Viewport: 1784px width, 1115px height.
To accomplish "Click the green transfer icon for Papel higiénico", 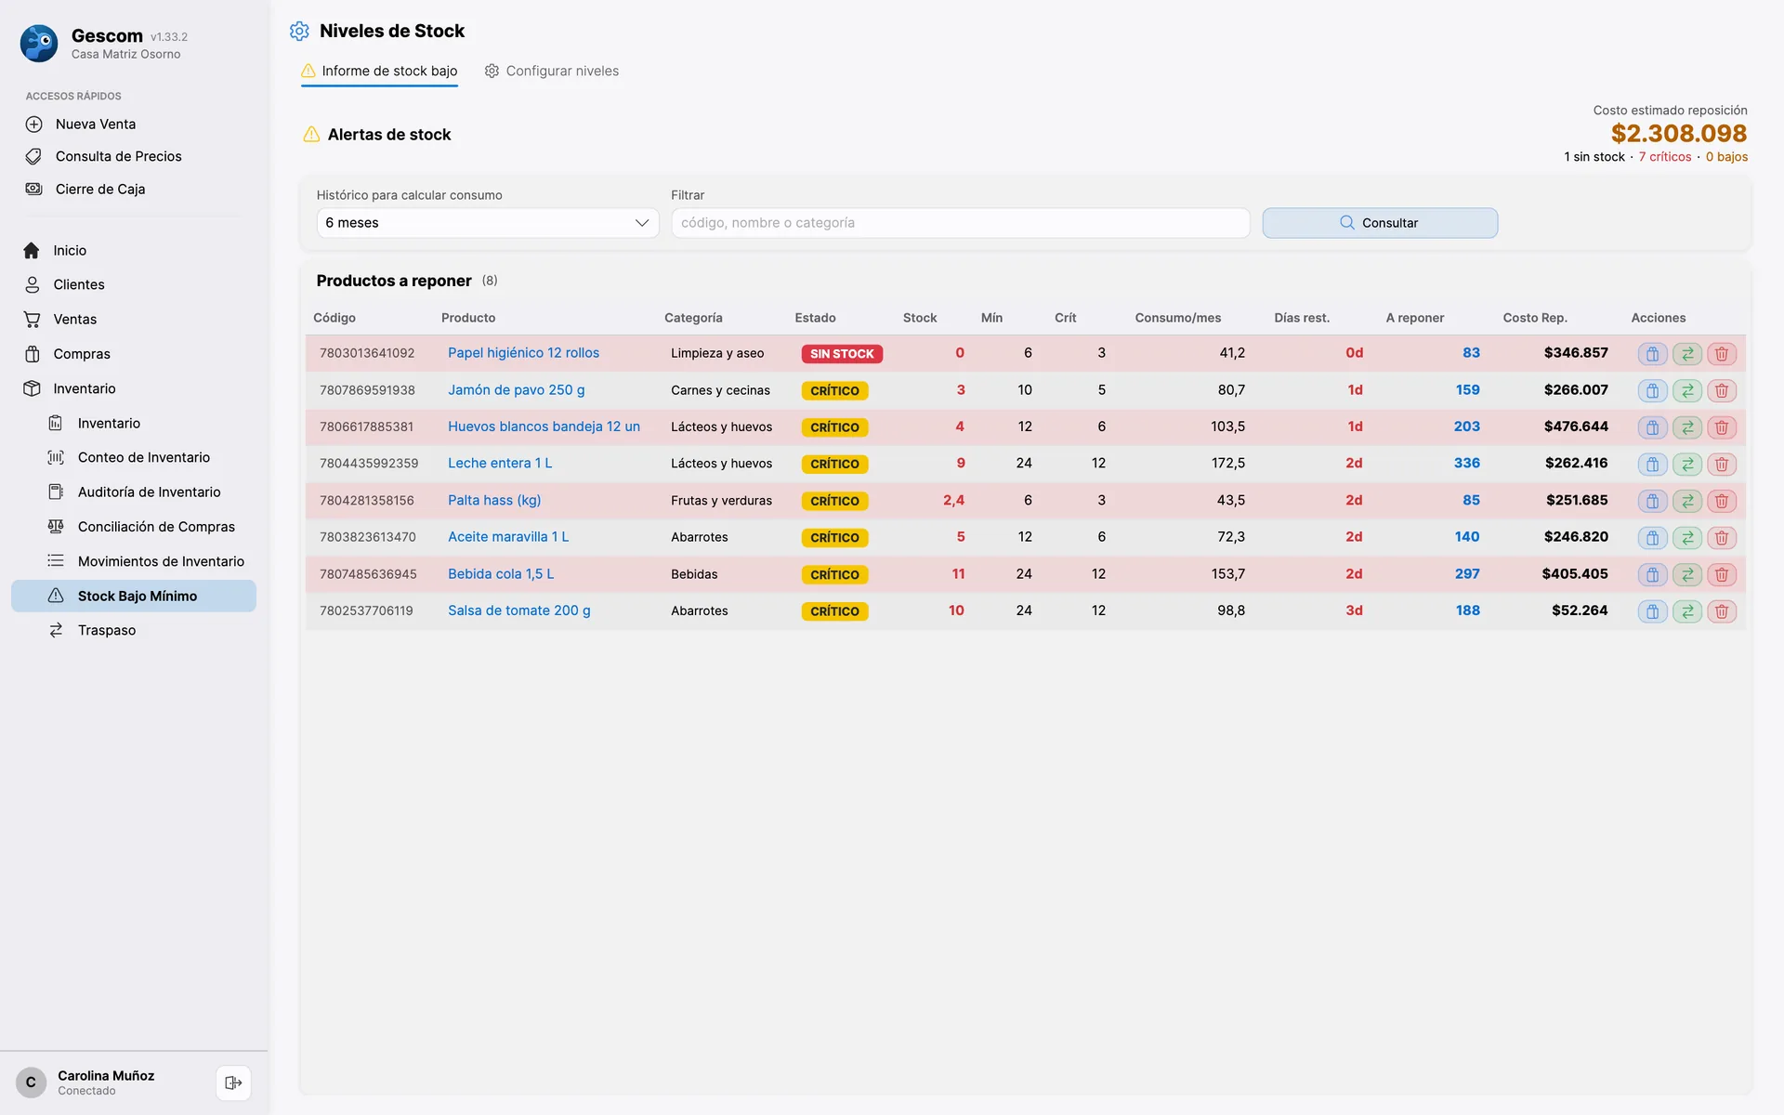I will pos(1687,354).
